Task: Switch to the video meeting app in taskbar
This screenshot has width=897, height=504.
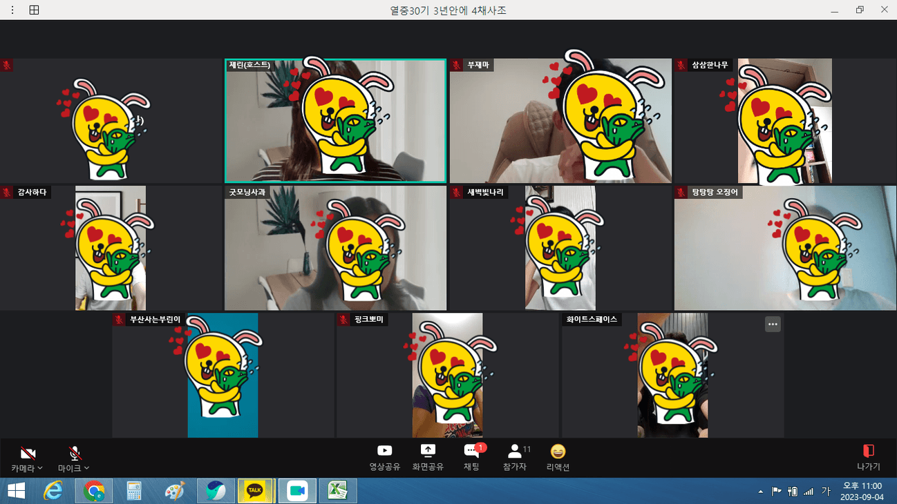Action: (x=297, y=491)
